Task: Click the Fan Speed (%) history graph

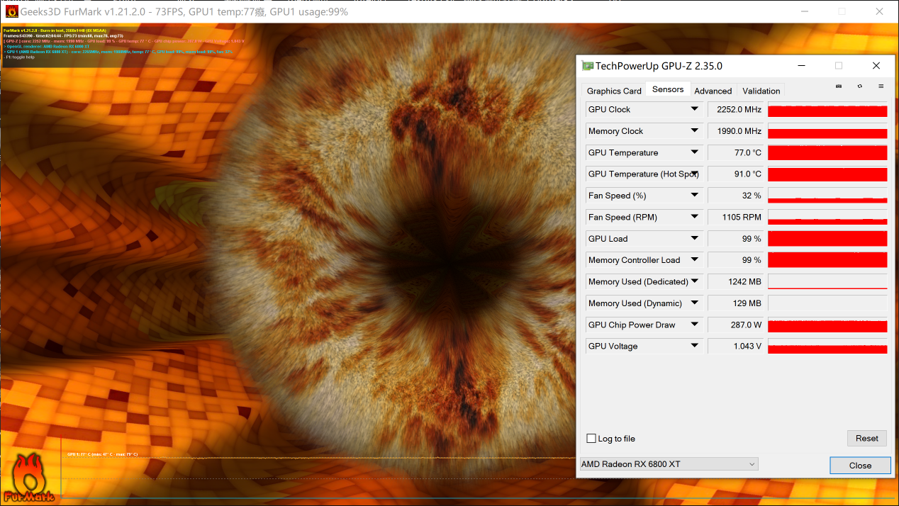Action: tap(827, 196)
